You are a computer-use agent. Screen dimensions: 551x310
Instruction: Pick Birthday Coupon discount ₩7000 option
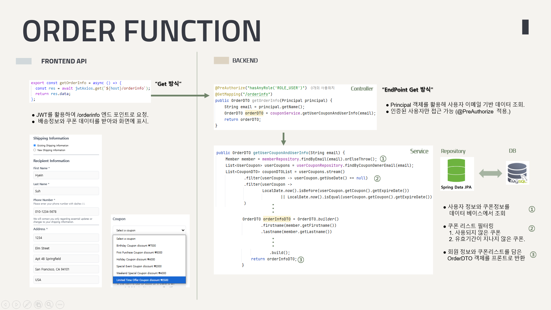point(136,246)
